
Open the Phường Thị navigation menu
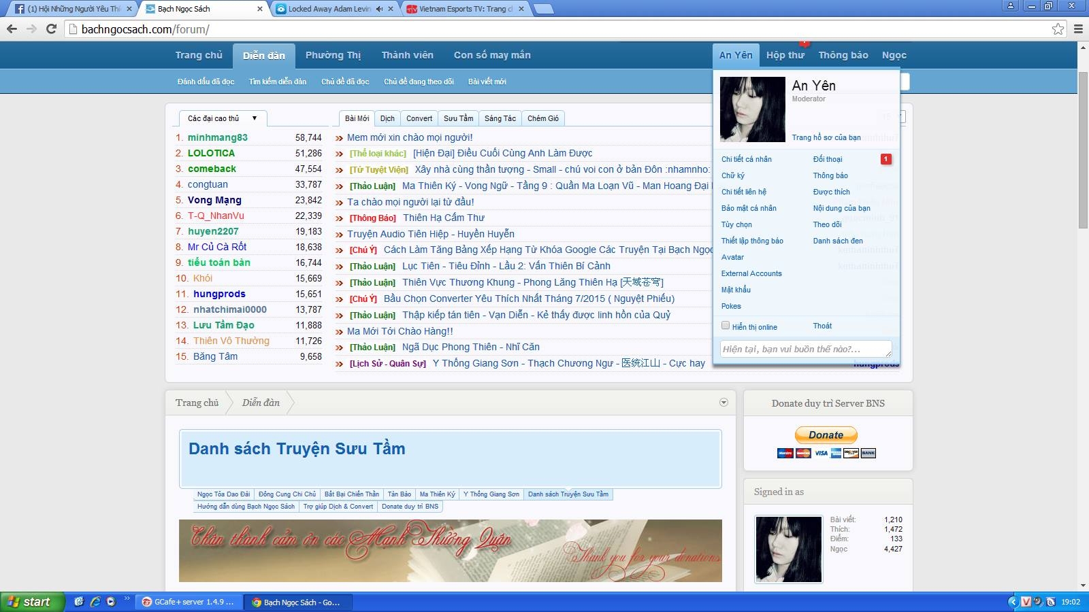tap(333, 55)
